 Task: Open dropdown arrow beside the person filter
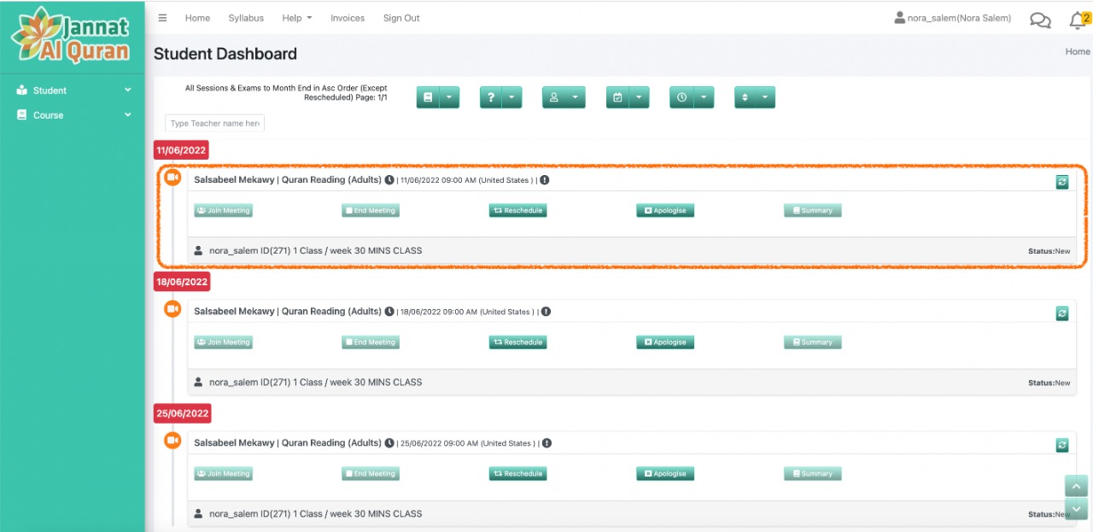click(x=575, y=97)
